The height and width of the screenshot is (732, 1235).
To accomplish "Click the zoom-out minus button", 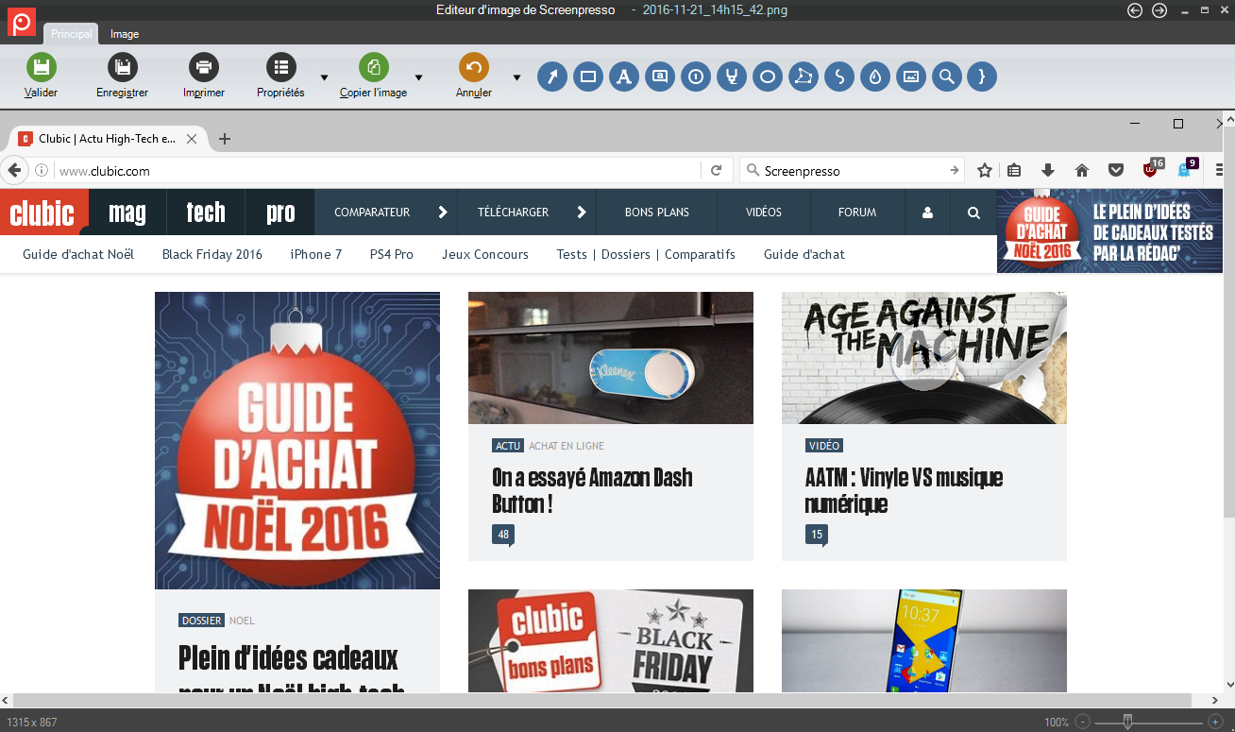I will (1083, 722).
